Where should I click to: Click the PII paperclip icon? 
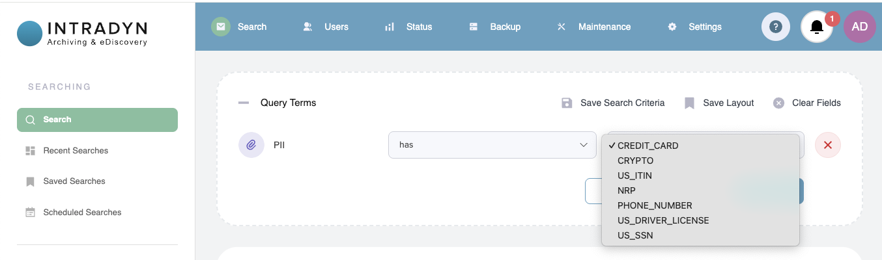(x=251, y=145)
